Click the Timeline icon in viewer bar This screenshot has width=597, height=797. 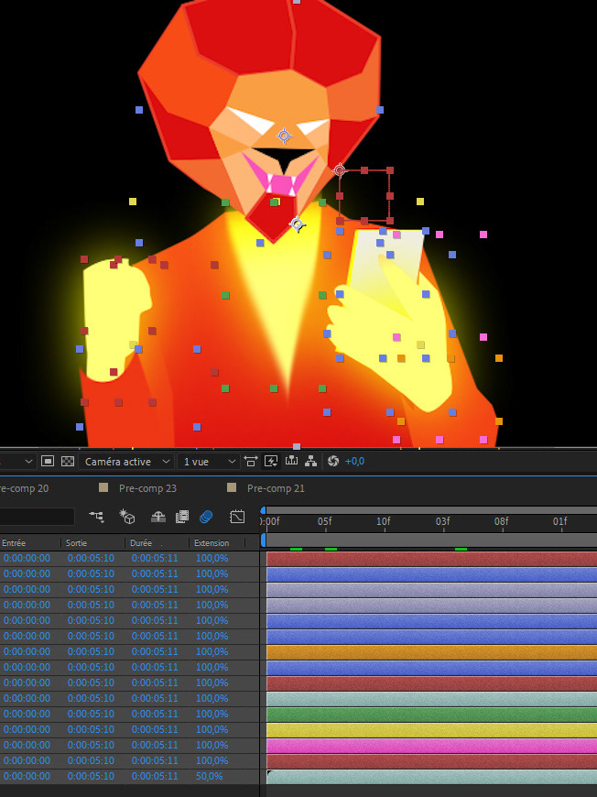coord(292,461)
